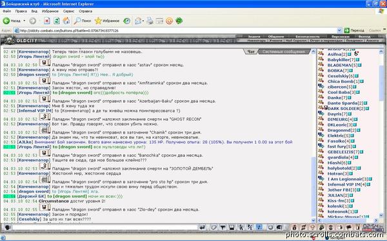The width and height of the screenshot is (387, 241).
Task: Switch to the Чат tab
Action: pyautogui.click(x=251, y=51)
